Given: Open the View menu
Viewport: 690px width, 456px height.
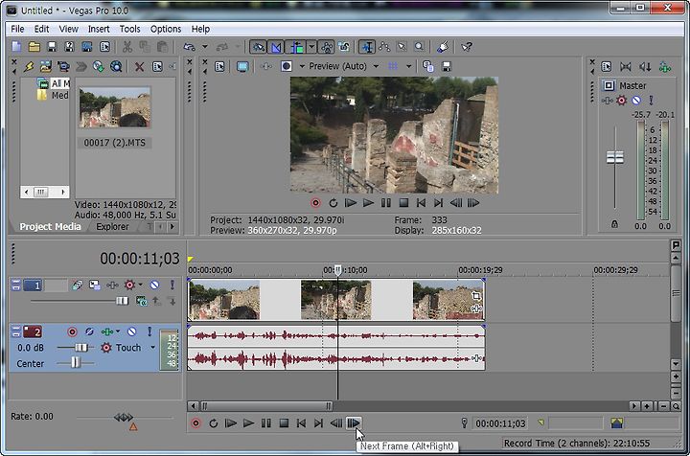Looking at the screenshot, I should 68,29.
